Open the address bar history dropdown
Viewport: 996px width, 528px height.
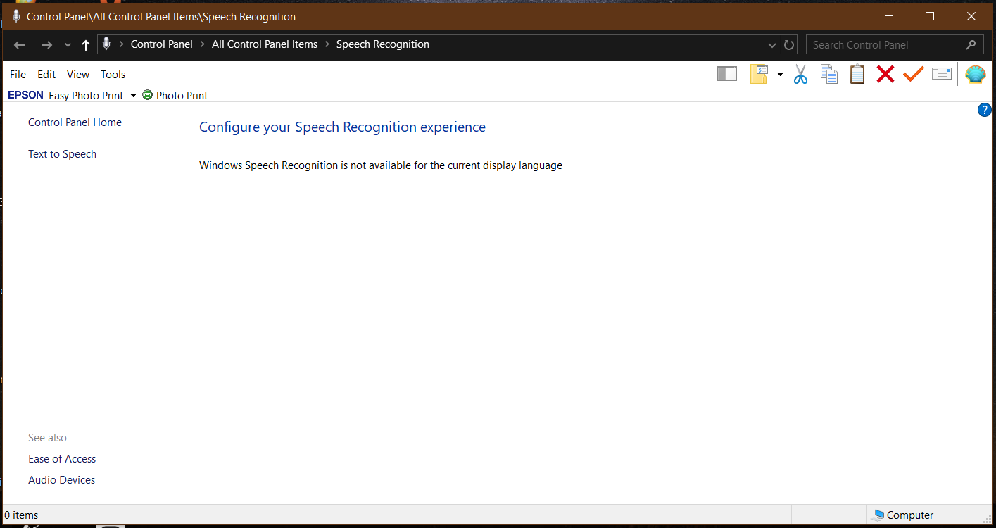tap(772, 44)
